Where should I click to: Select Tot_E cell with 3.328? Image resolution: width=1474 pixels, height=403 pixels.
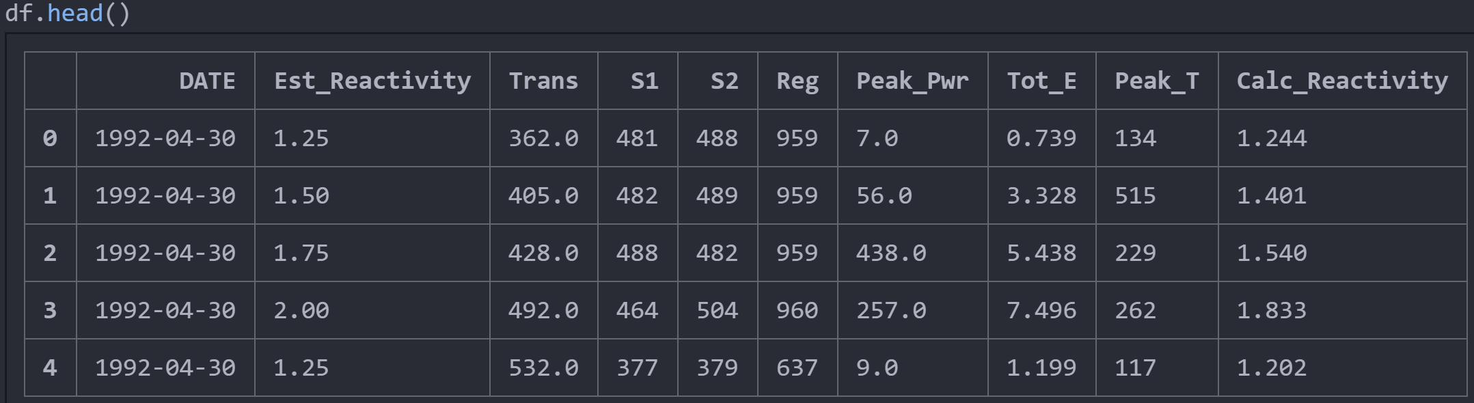coord(1041,196)
